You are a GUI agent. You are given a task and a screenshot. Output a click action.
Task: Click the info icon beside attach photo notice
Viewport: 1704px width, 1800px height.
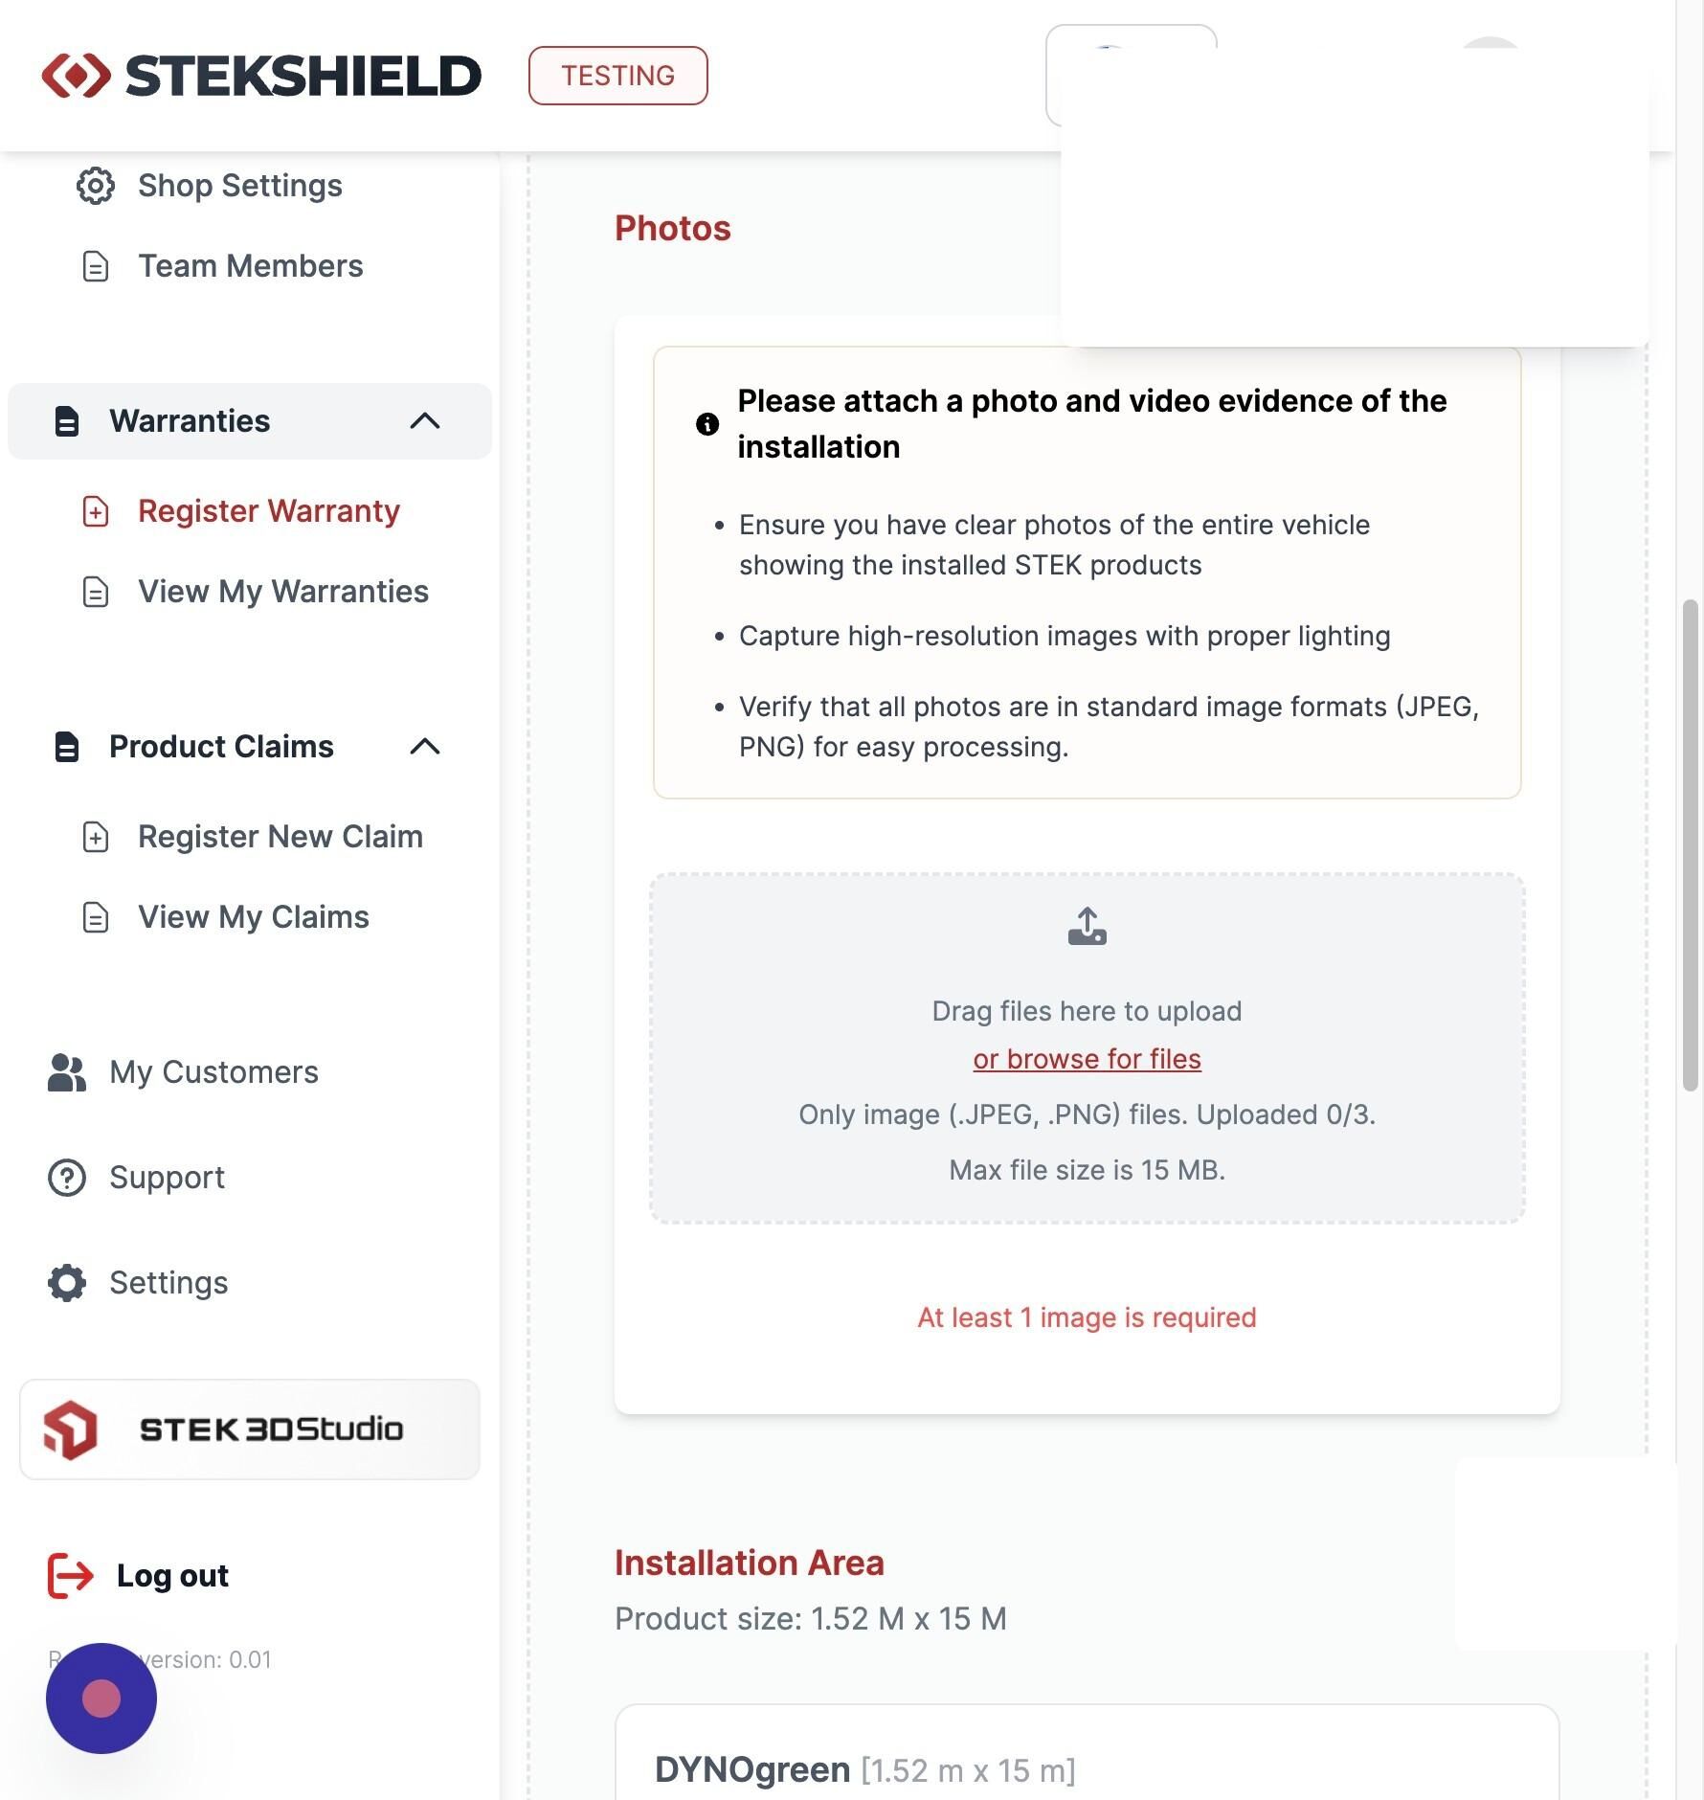pyautogui.click(x=707, y=424)
